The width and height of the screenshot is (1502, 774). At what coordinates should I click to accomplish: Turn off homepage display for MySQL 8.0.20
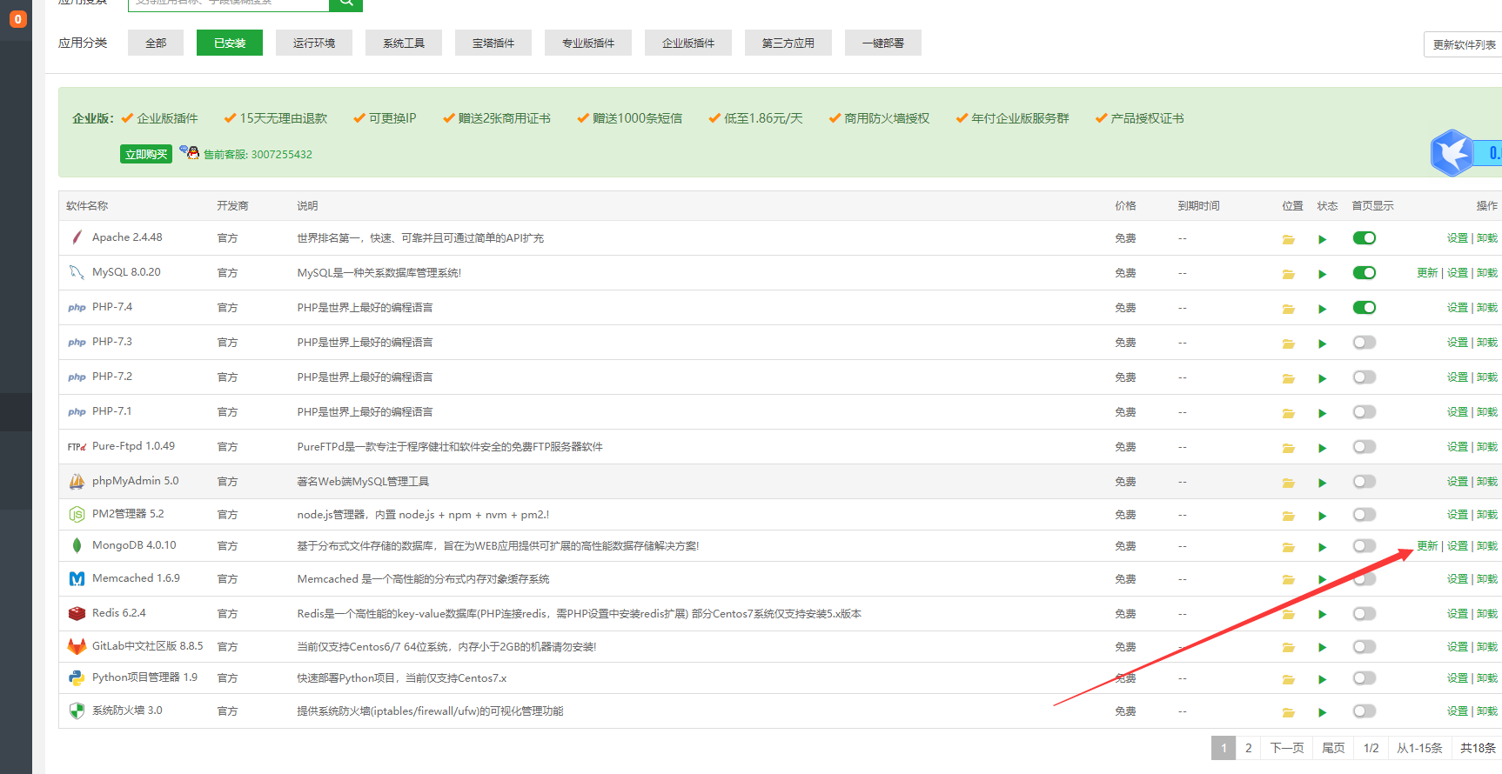tap(1365, 273)
